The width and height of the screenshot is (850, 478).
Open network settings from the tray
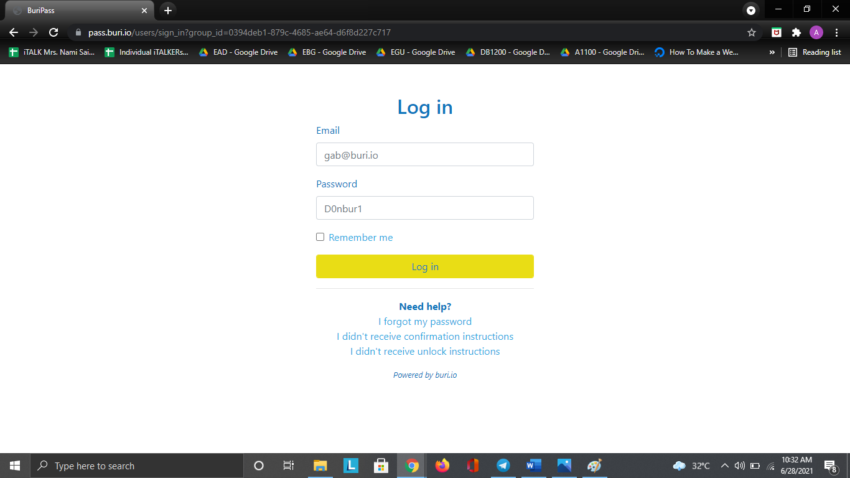[771, 466]
